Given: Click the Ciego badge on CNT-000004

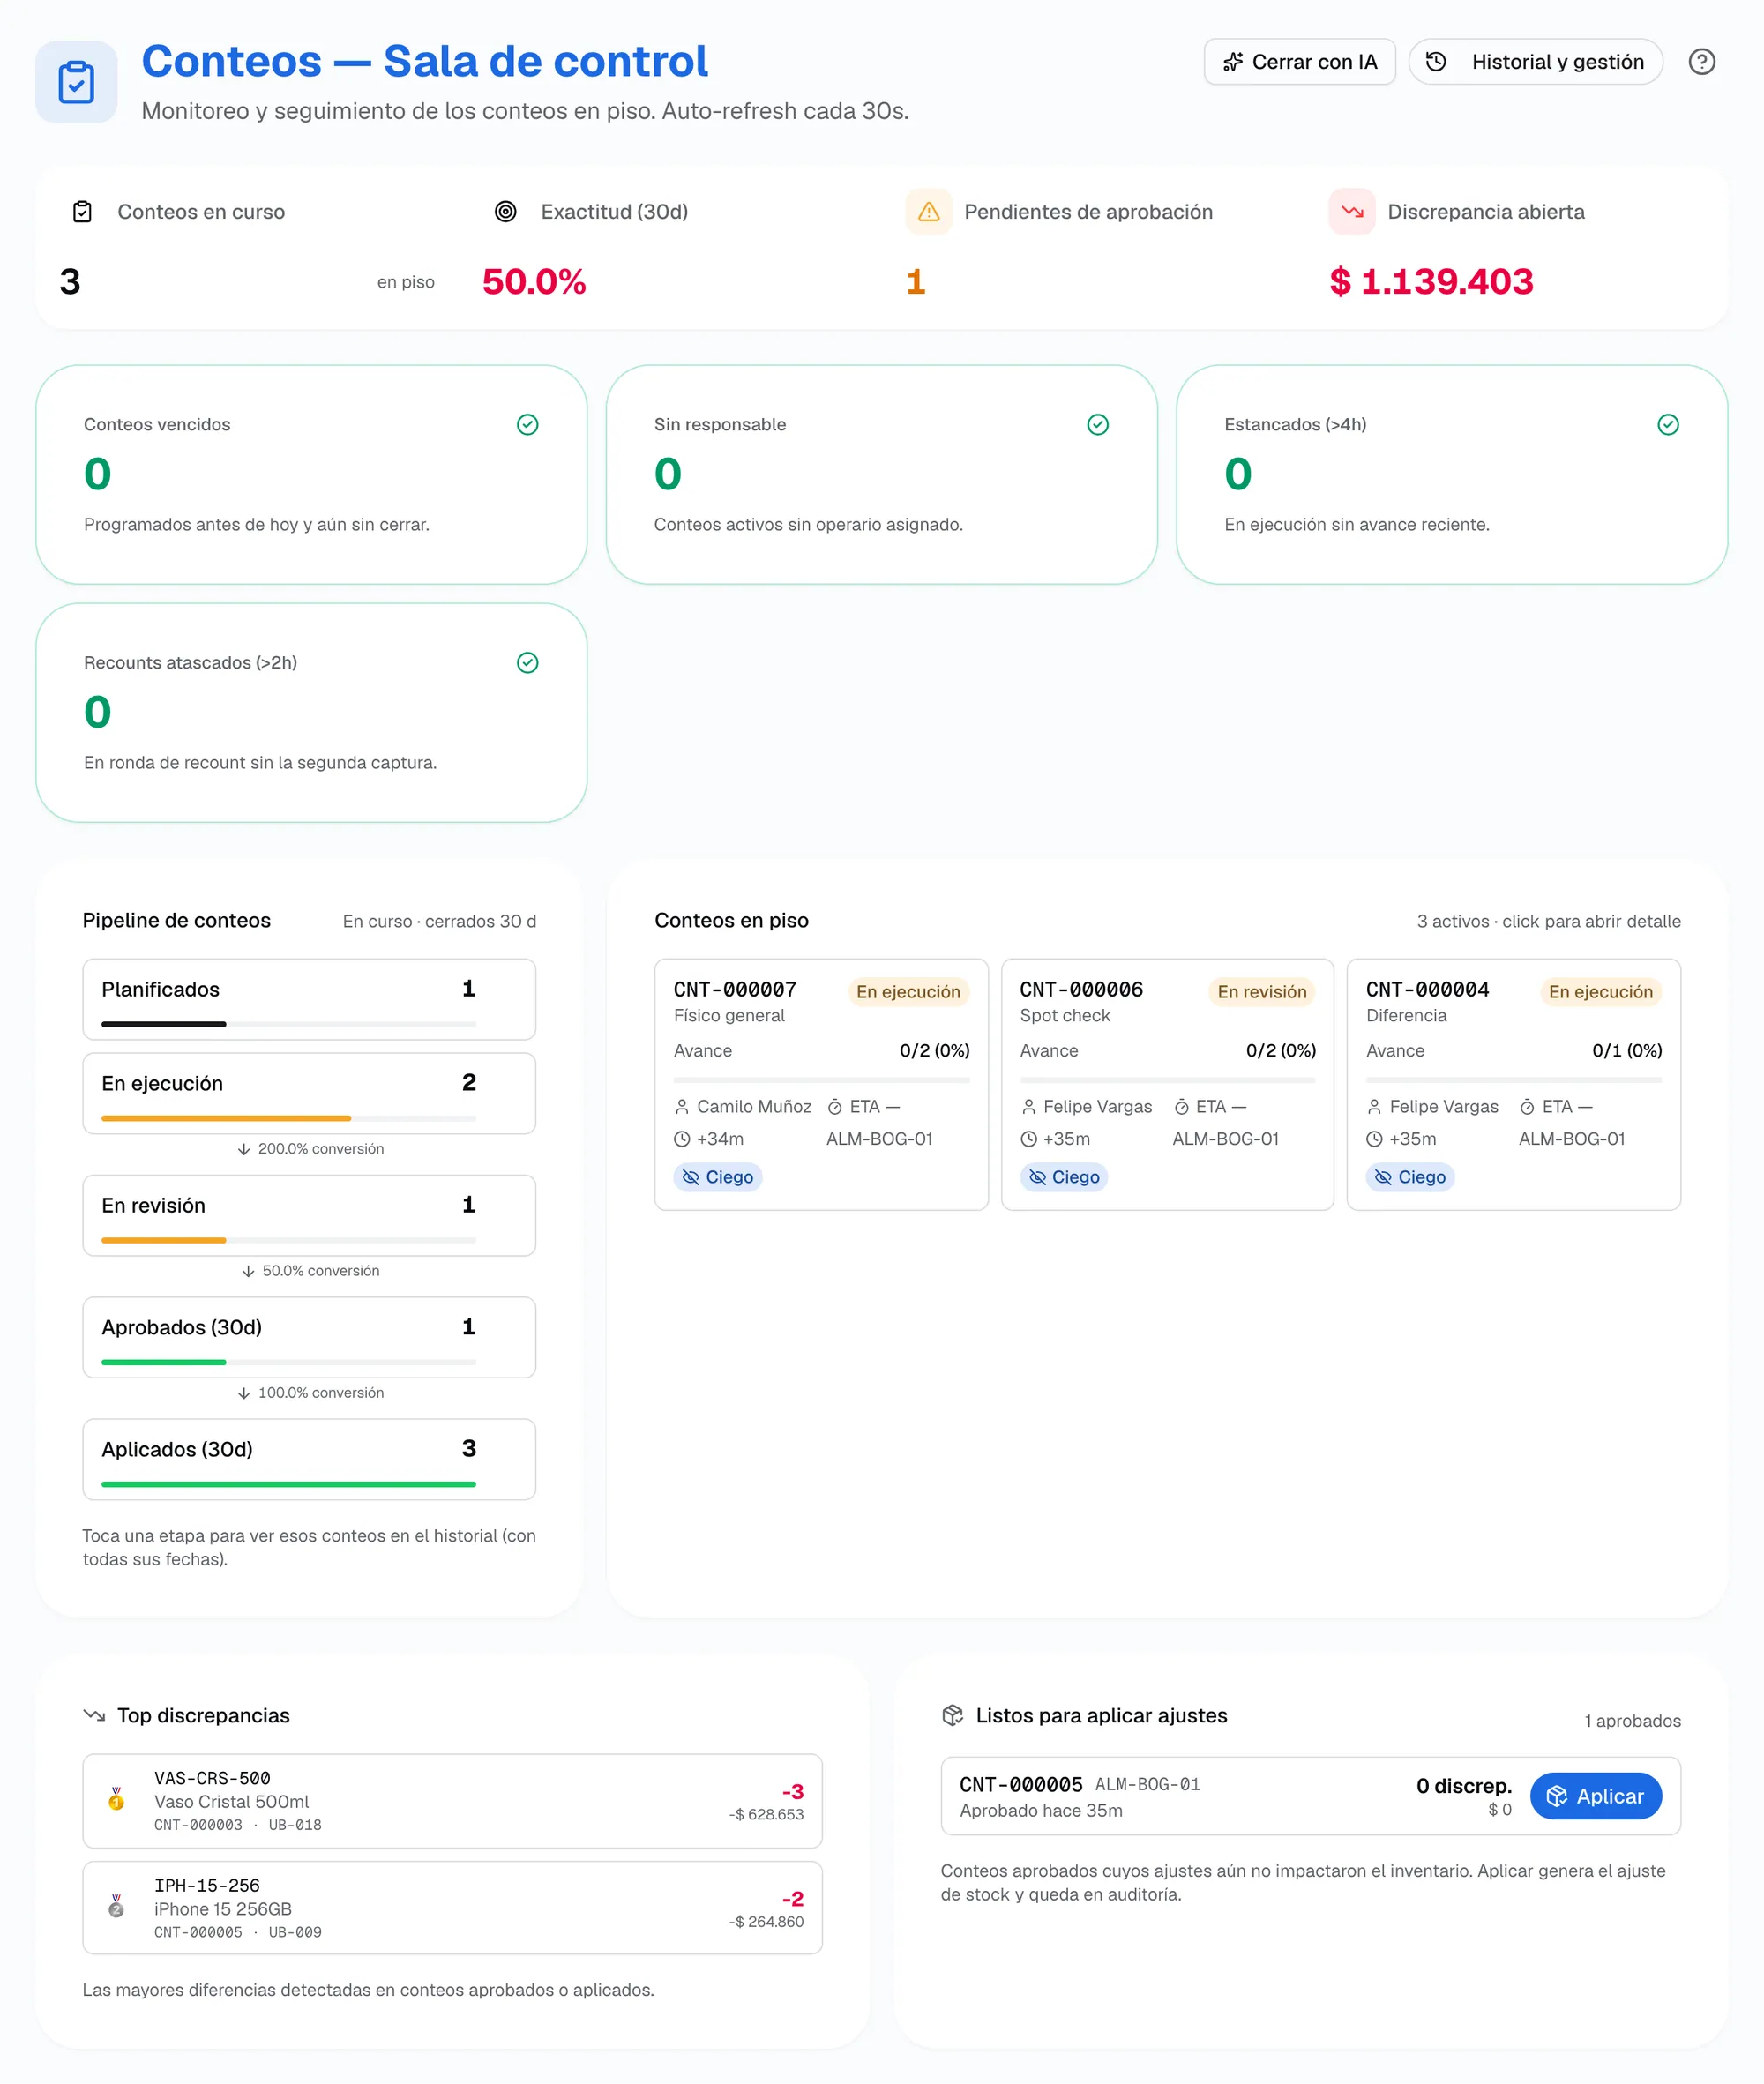Looking at the screenshot, I should click(1409, 1177).
